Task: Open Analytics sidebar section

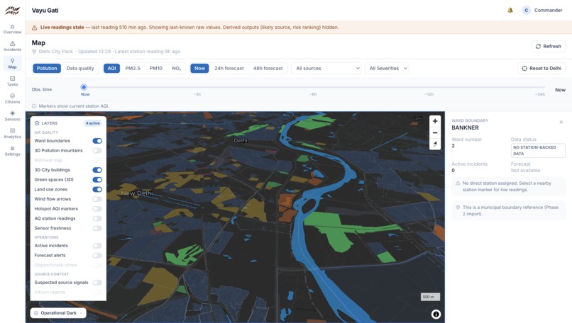Action: click(12, 134)
